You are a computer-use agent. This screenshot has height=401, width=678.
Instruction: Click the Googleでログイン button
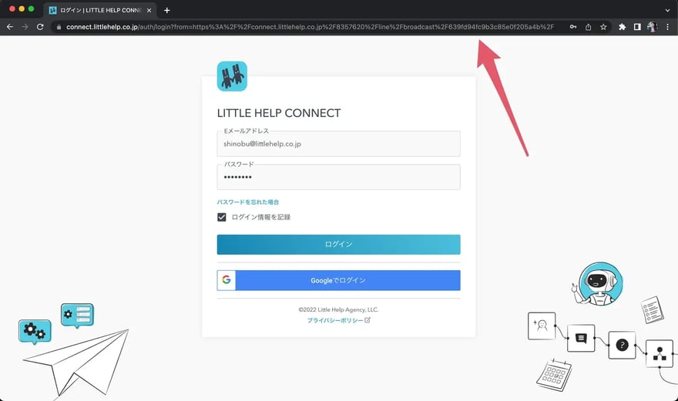(338, 280)
